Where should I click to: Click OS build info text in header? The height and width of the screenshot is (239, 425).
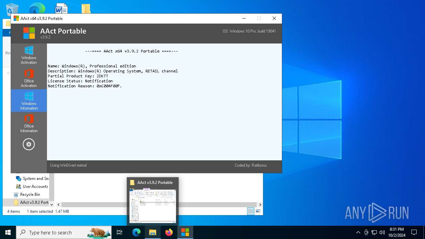pos(249,31)
